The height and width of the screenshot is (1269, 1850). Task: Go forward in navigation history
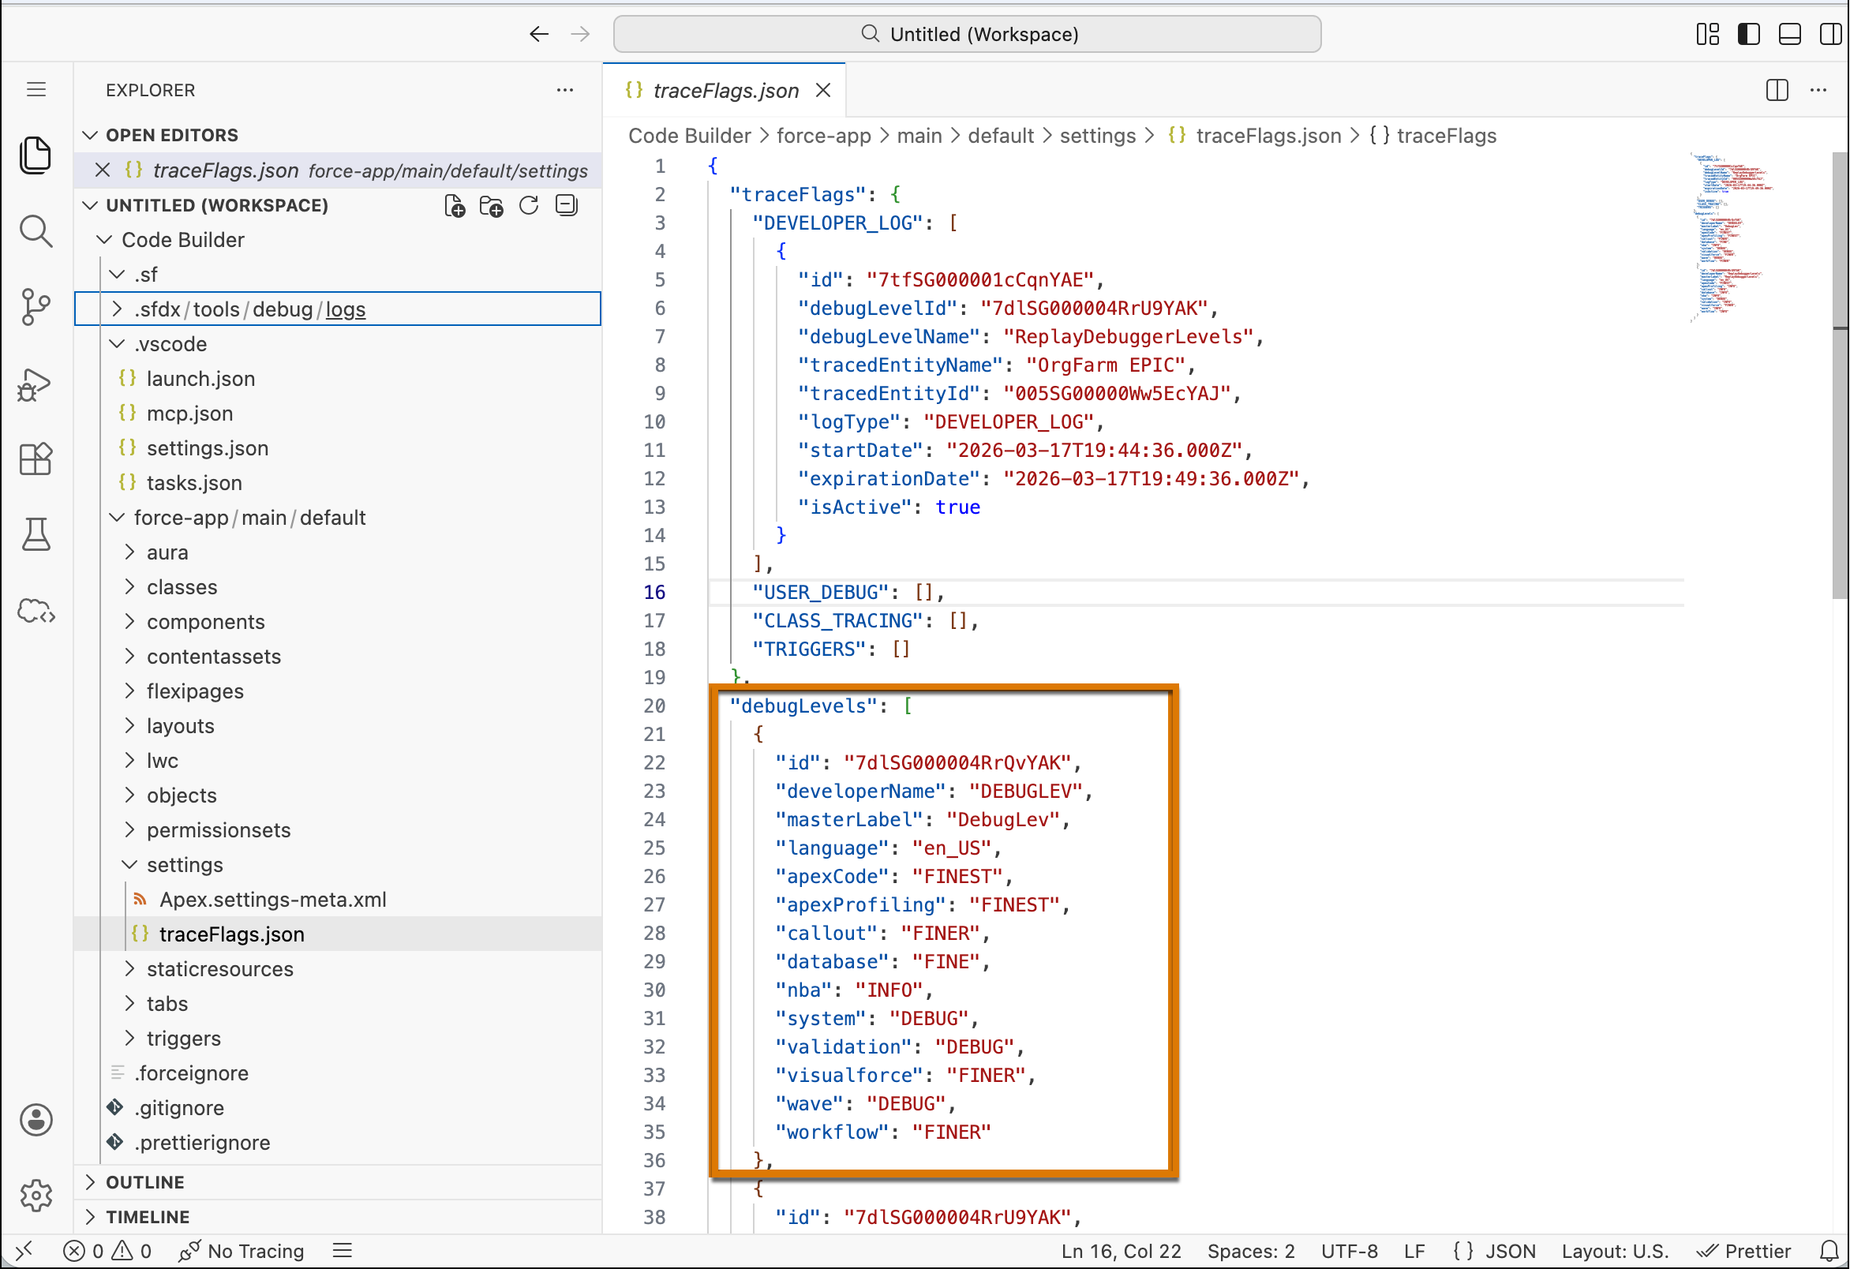580,34
